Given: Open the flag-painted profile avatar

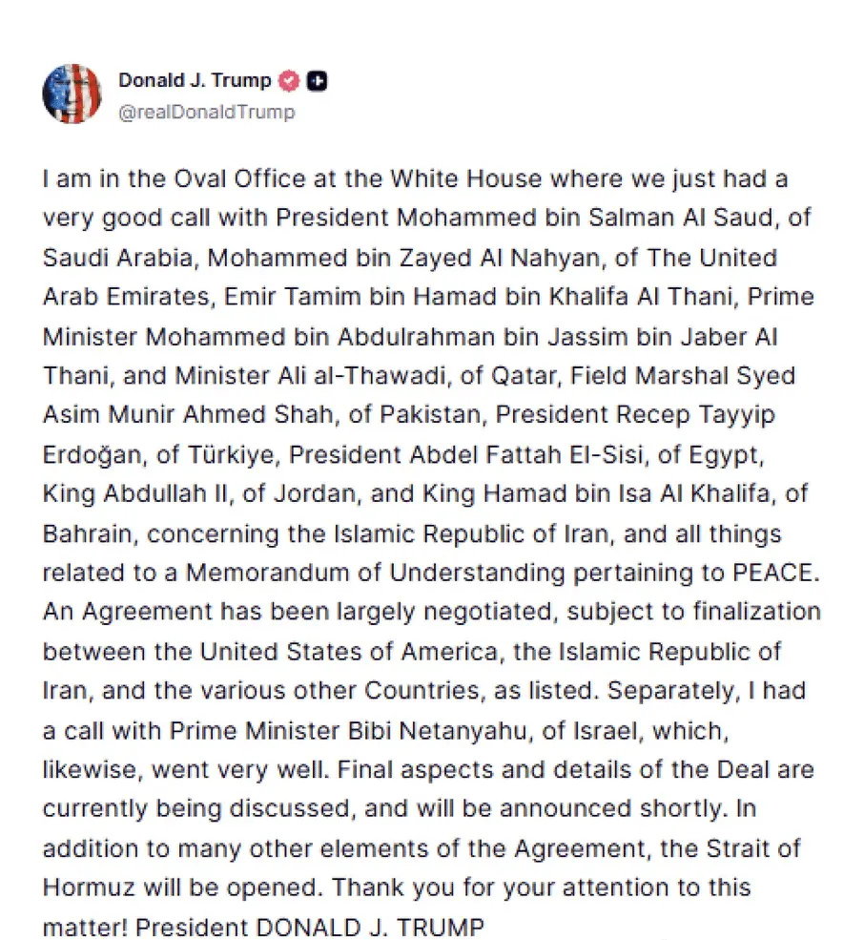Looking at the screenshot, I should click(x=72, y=94).
